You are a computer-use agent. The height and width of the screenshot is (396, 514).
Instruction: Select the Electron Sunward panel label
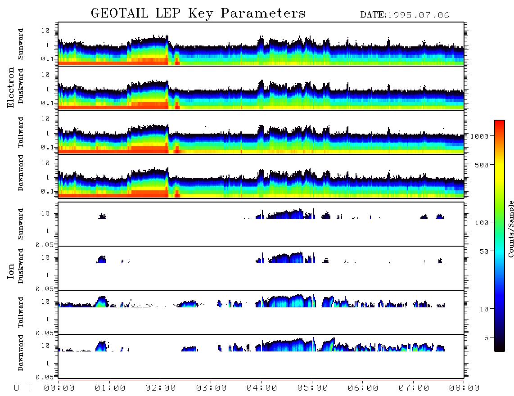tap(21, 44)
